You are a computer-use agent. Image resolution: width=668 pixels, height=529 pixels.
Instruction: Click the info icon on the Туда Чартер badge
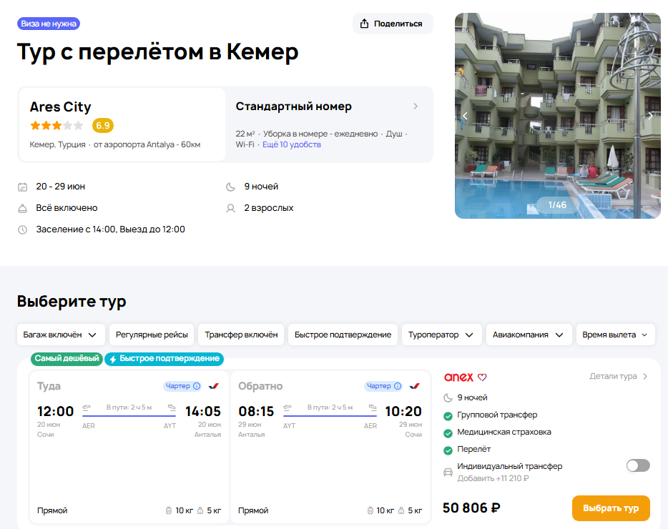click(197, 386)
